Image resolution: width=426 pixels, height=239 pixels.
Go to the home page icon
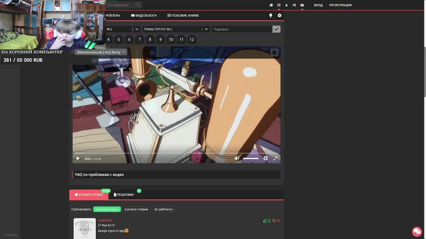(271, 5)
